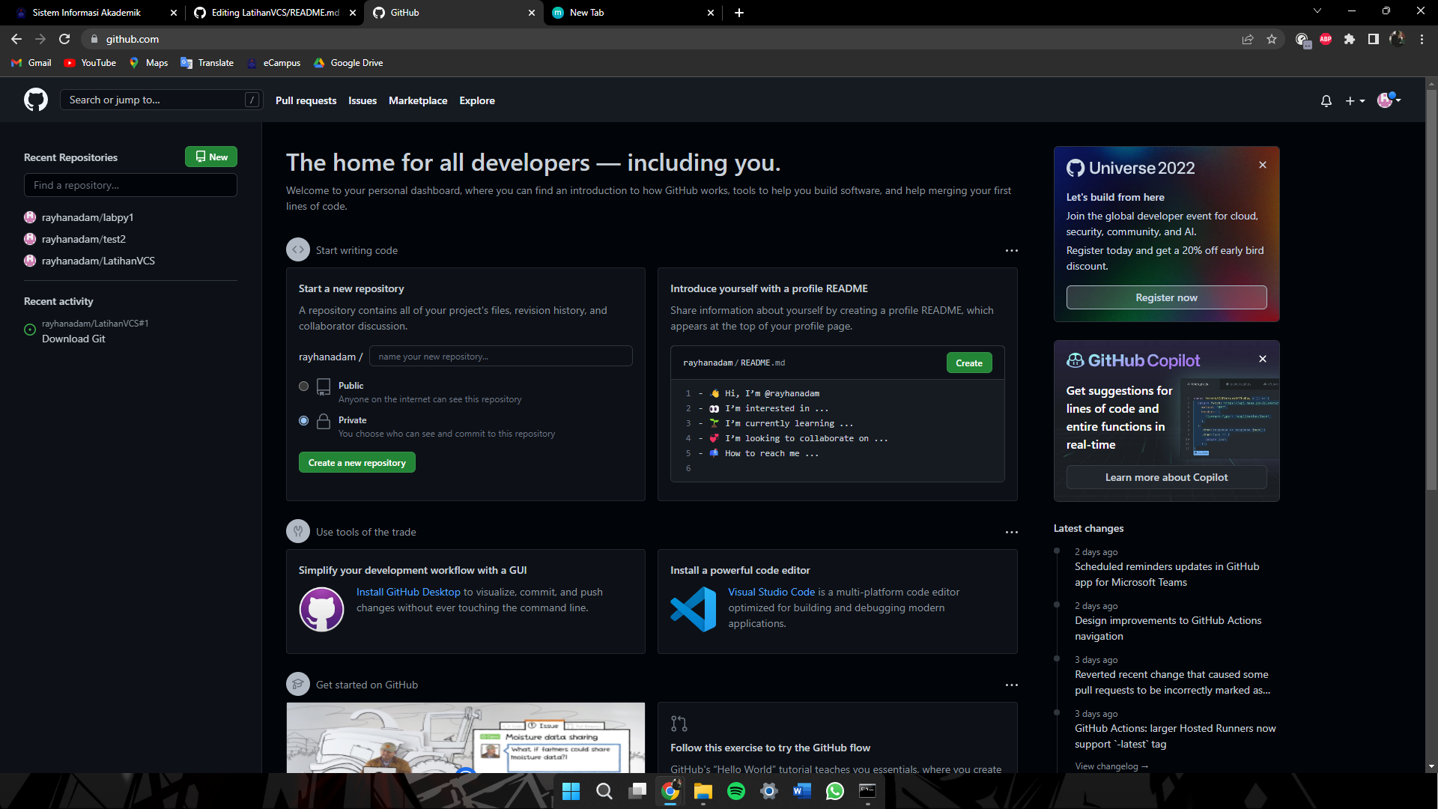Image resolution: width=1438 pixels, height=809 pixels.
Task: Open the Visual Studio Code link
Action: [771, 592]
